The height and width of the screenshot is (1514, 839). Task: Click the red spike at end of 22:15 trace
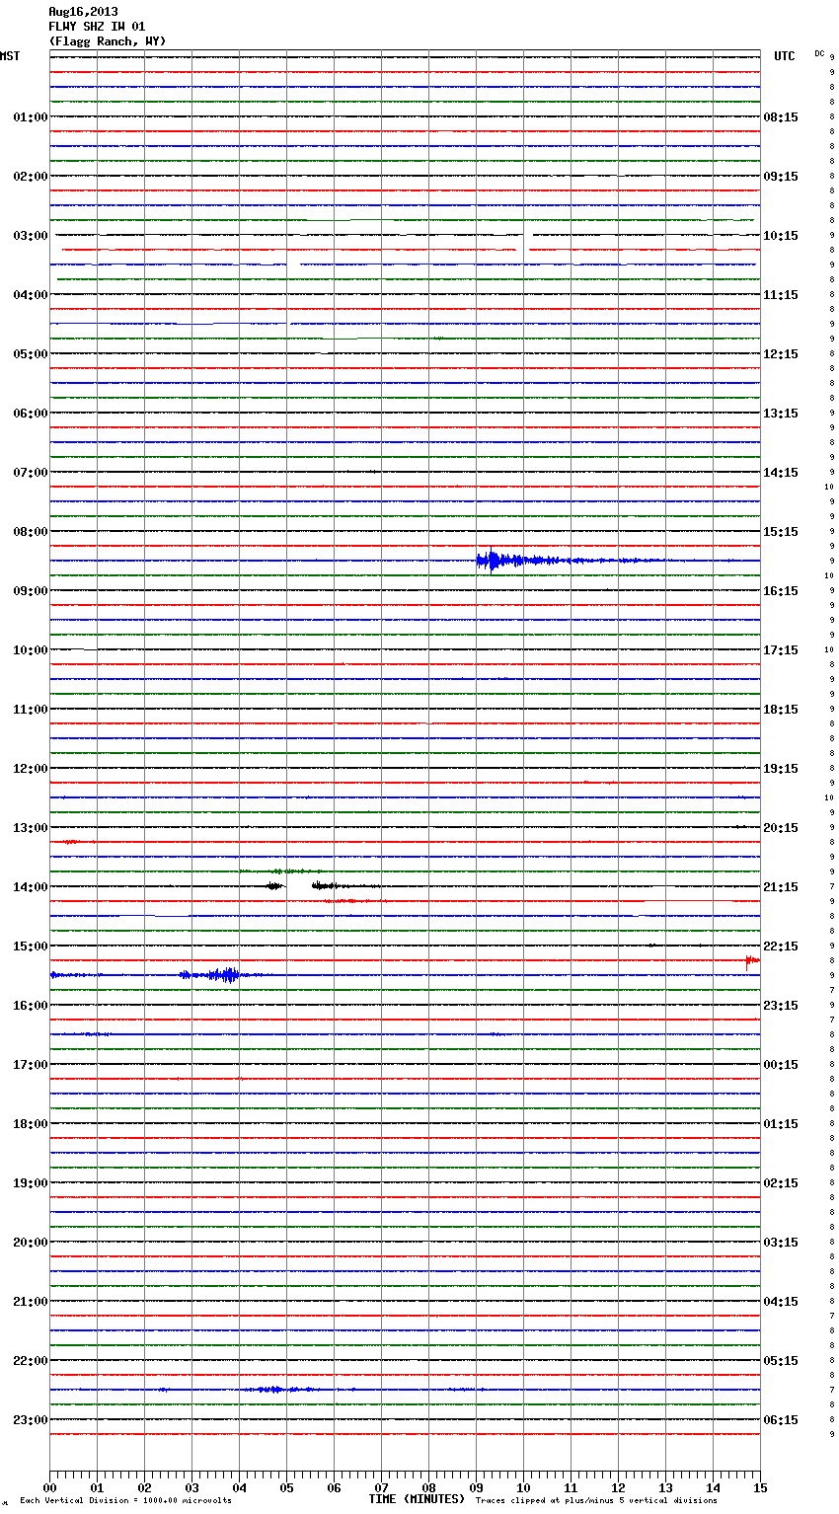click(x=752, y=960)
